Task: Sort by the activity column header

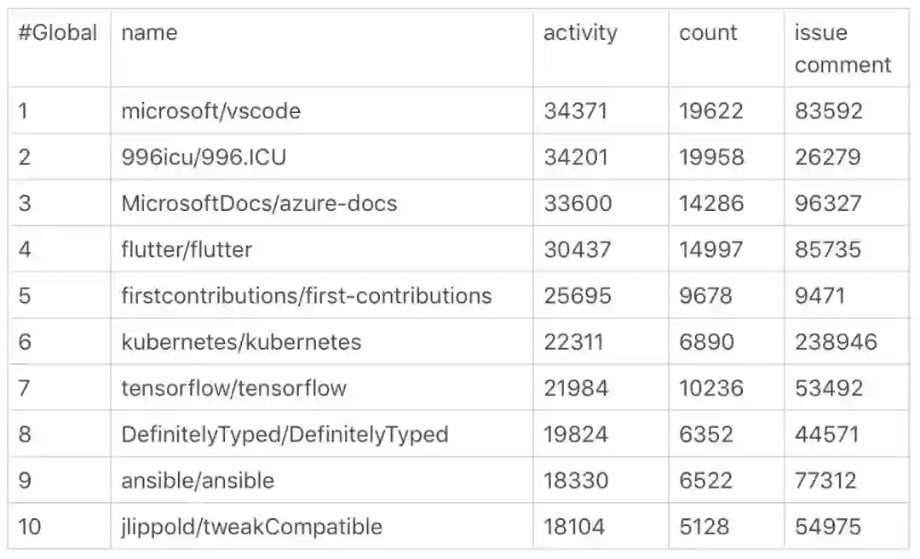Action: (580, 33)
